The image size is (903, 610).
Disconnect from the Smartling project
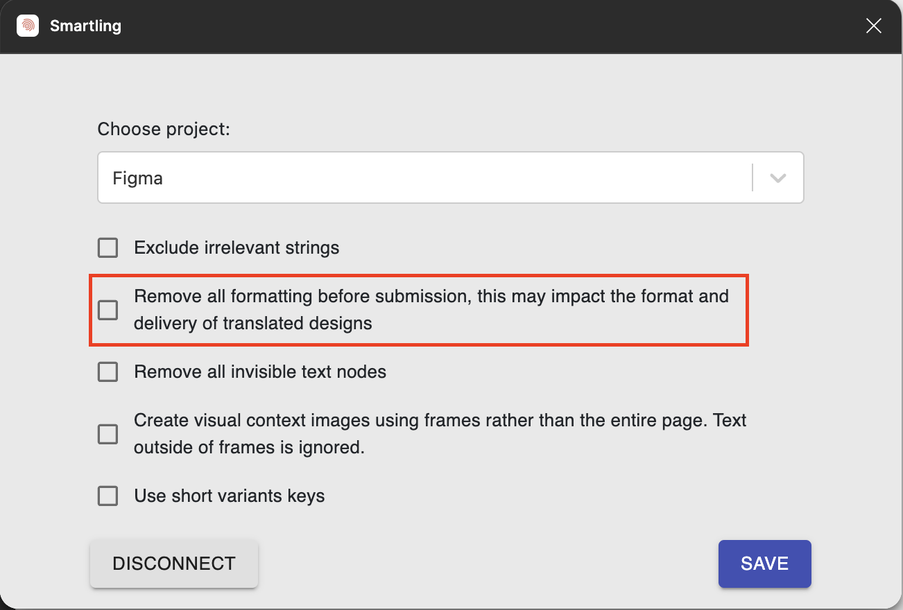[173, 564]
